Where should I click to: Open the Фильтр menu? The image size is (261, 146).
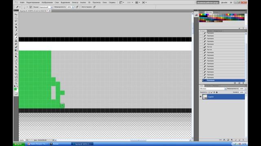tap(75, 2)
